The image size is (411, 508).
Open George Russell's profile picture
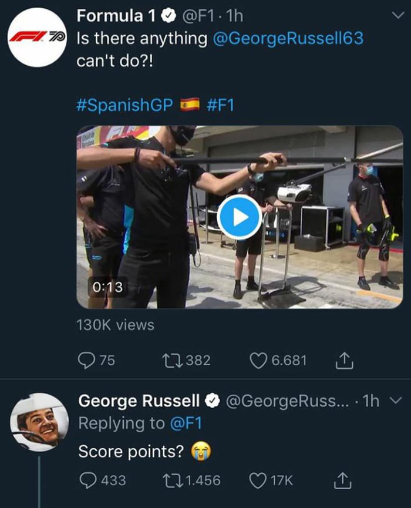click(x=39, y=422)
